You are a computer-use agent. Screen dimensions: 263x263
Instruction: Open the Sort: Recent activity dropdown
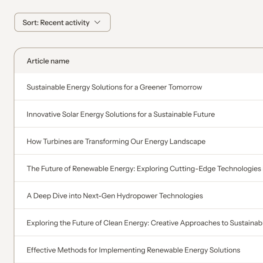pyautogui.click(x=62, y=22)
